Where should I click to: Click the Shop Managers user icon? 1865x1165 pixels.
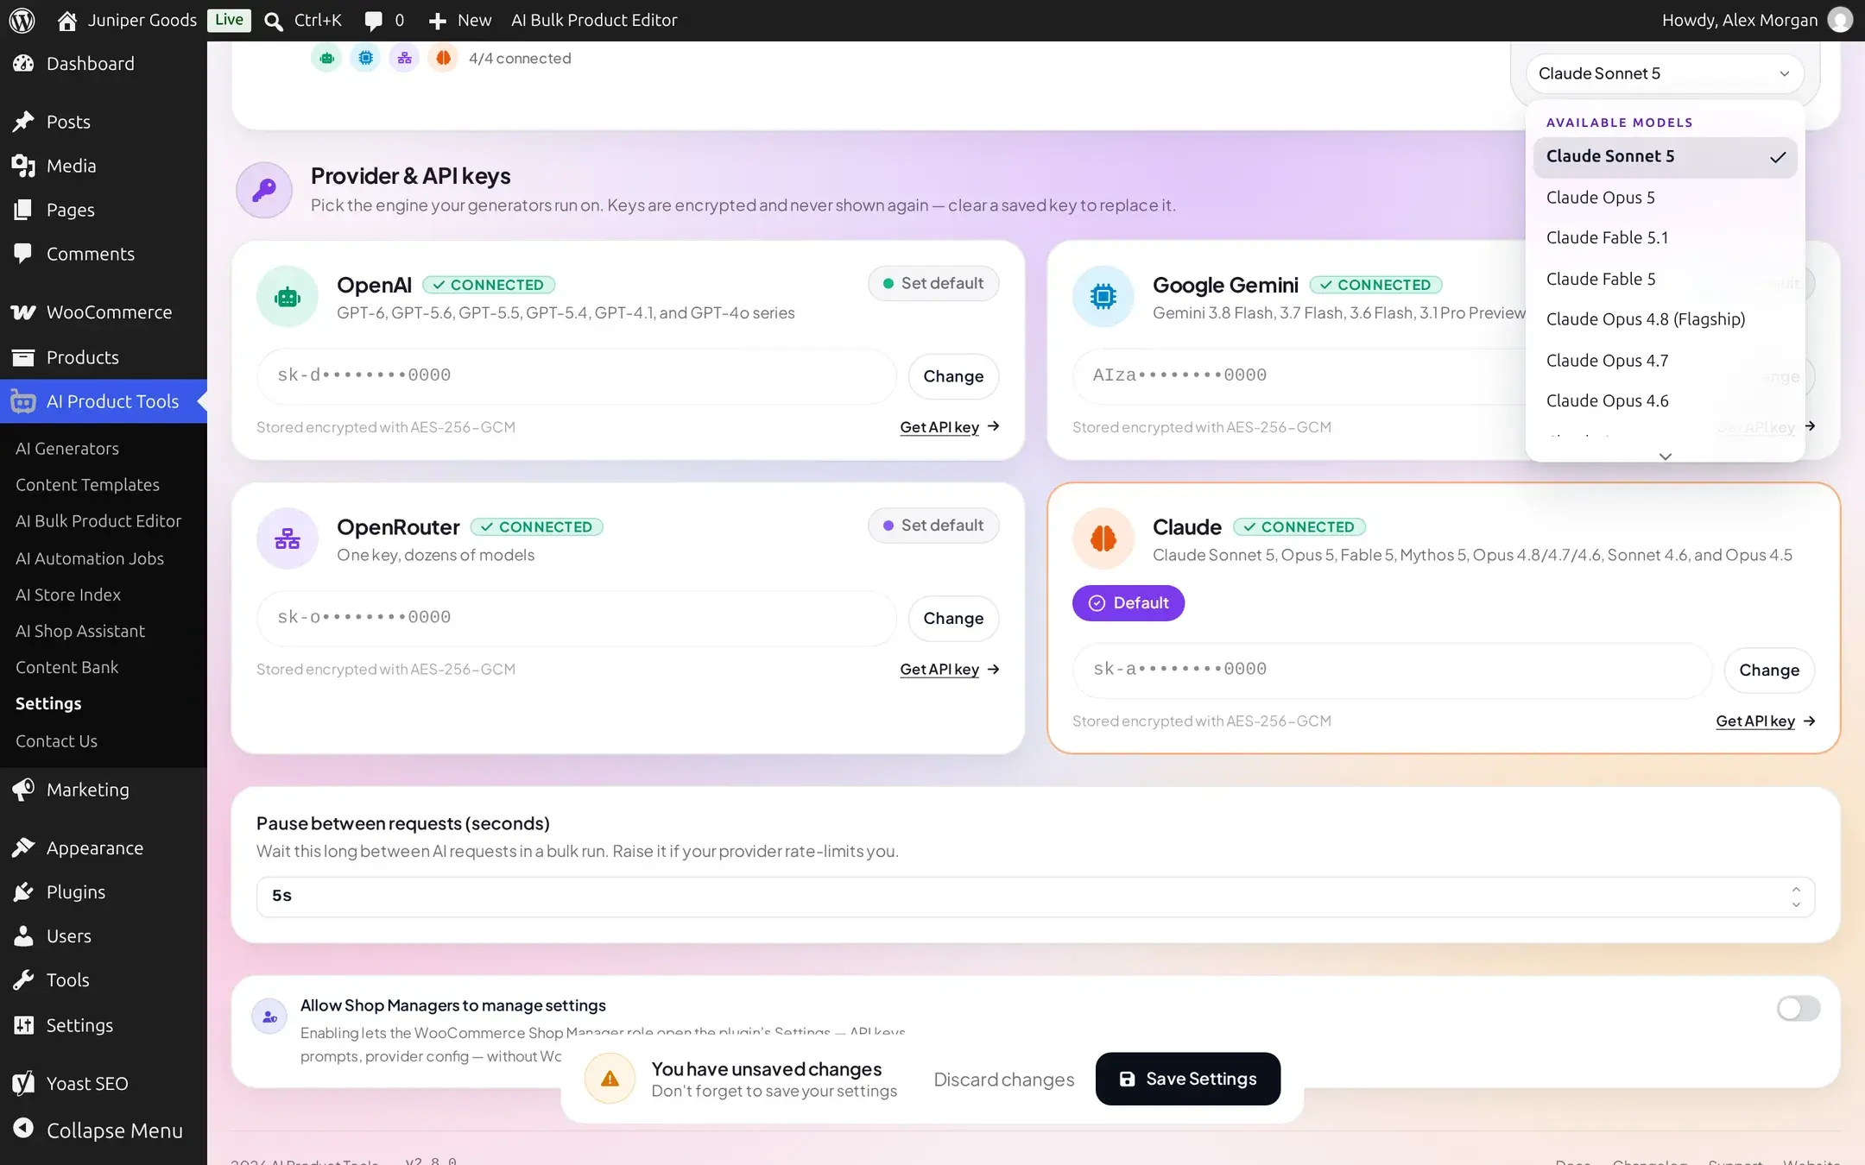[269, 1017]
